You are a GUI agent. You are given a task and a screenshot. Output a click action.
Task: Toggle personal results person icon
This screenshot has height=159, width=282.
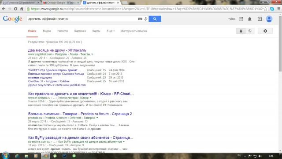click(241, 31)
